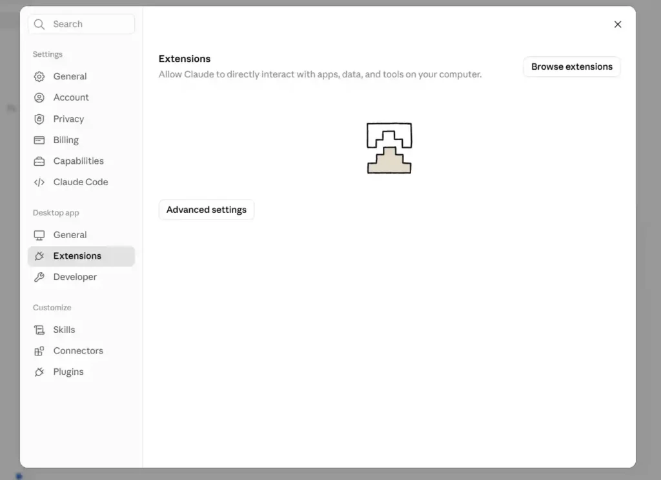Viewport: 661px width, 480px height.
Task: Open the Skills customize page
Action: pos(81,330)
